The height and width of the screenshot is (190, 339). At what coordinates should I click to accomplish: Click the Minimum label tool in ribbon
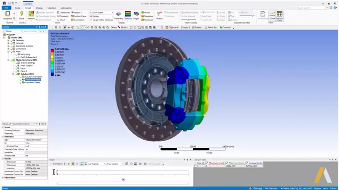tap(147, 20)
